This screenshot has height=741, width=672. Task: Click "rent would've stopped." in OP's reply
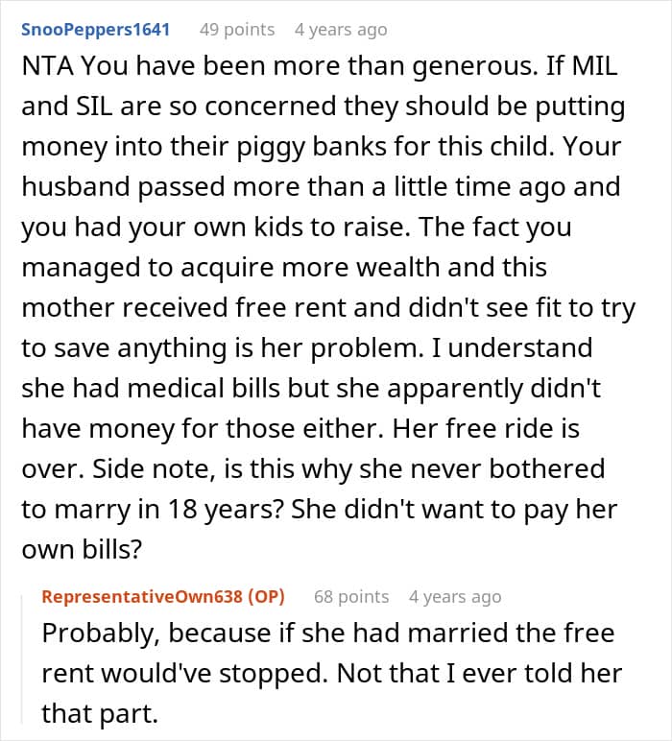point(184,674)
